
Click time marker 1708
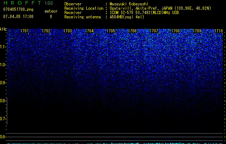pos(176,31)
